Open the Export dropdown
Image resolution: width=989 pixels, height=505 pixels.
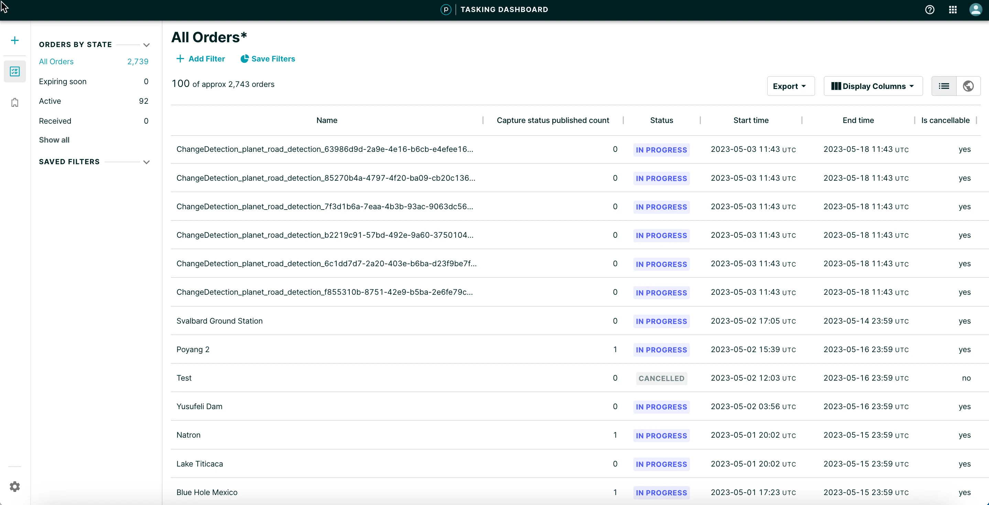tap(791, 86)
